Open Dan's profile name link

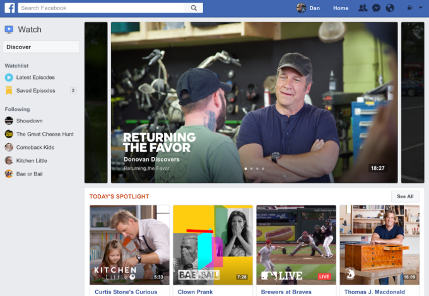(314, 8)
